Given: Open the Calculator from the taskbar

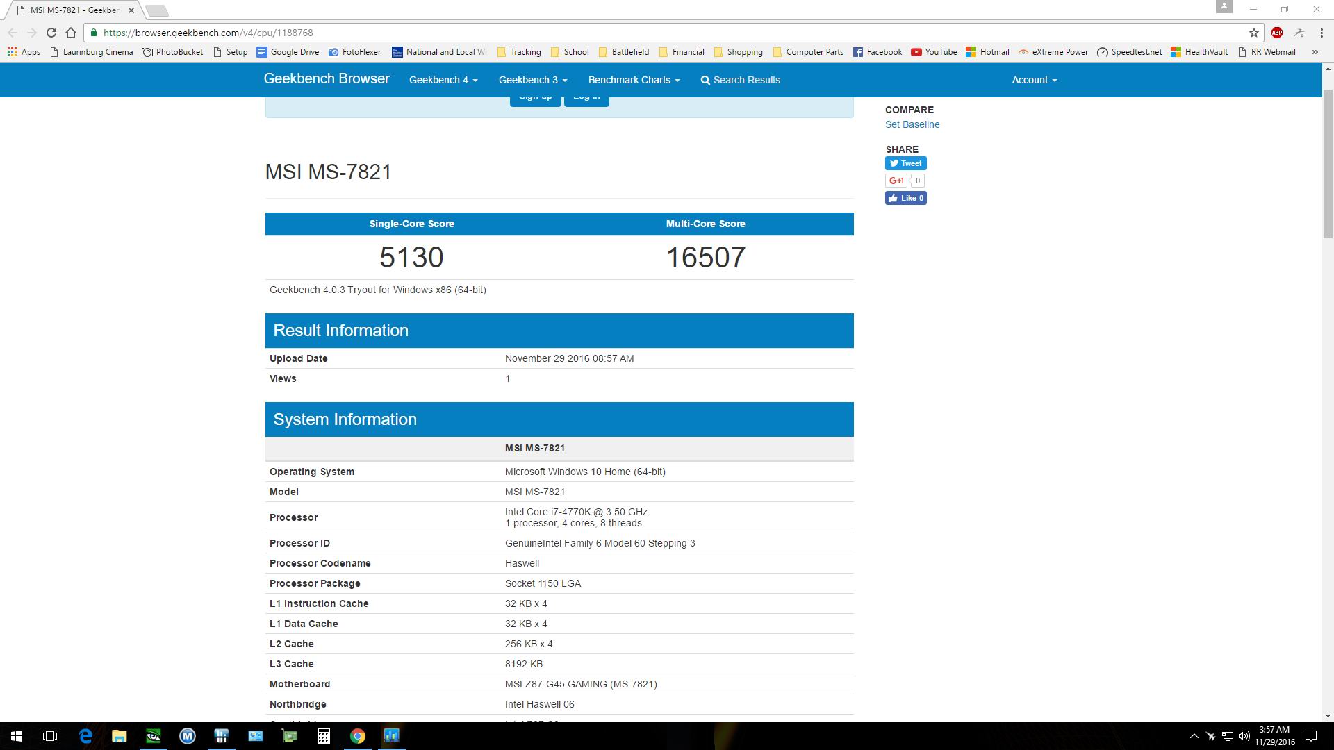Looking at the screenshot, I should [324, 736].
